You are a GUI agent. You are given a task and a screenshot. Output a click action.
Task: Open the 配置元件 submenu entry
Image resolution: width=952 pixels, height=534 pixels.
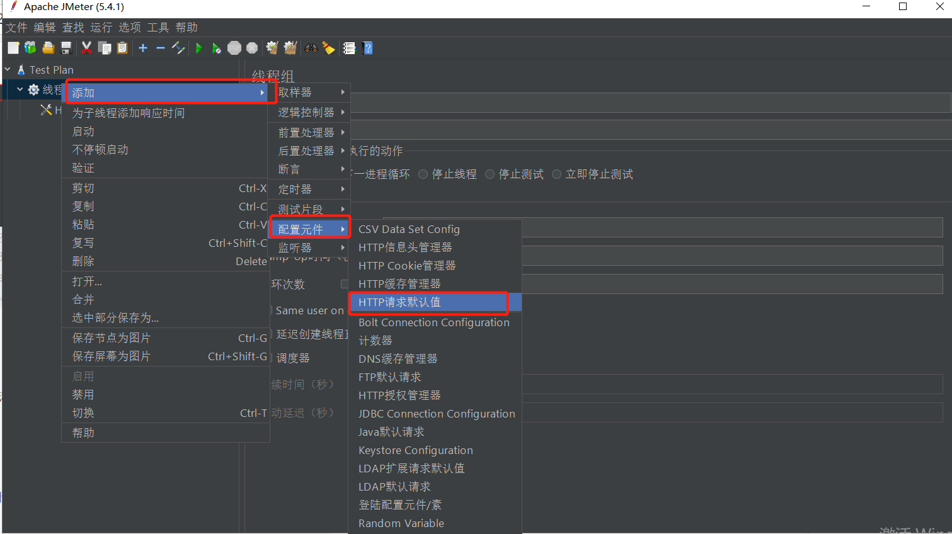[x=309, y=229]
